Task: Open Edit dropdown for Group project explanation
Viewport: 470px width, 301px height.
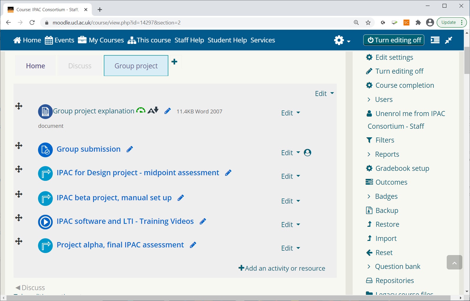Action: click(x=290, y=113)
